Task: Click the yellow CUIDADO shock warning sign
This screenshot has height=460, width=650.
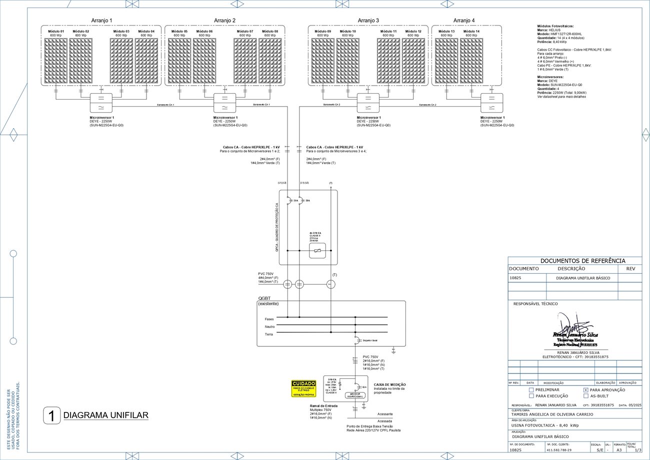Action: [303, 389]
